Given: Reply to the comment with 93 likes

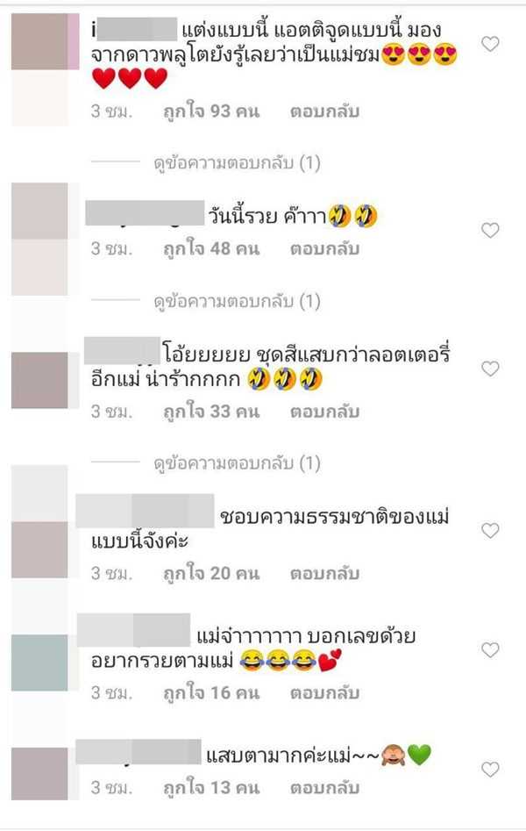Looking at the screenshot, I should pyautogui.click(x=324, y=111).
